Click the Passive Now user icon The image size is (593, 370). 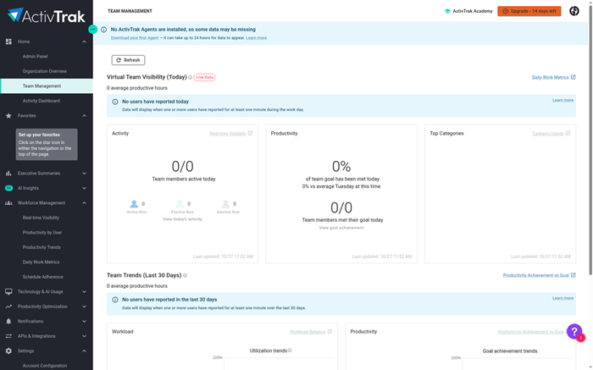click(x=180, y=204)
